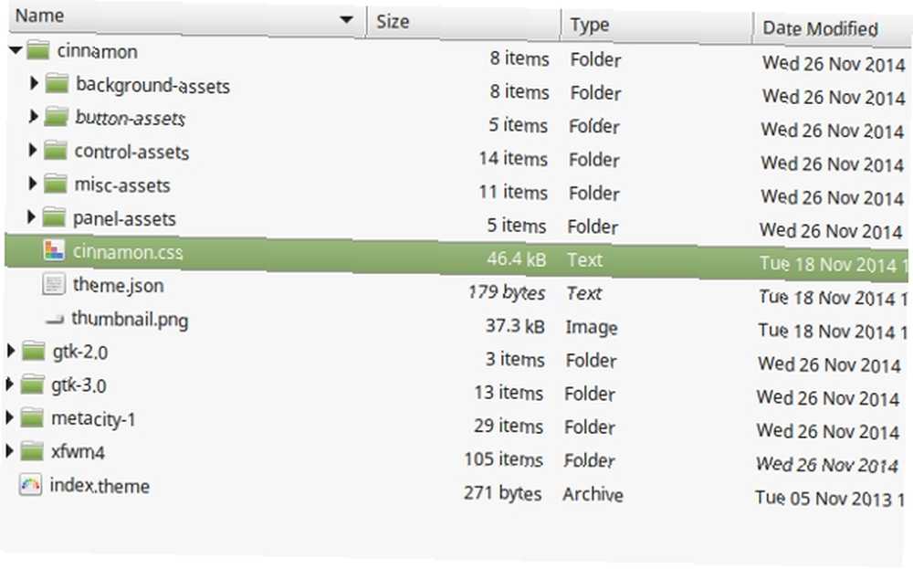This screenshot has height=569, width=913.
Task: Click the metacity-1 folder icon
Action: pos(33,418)
